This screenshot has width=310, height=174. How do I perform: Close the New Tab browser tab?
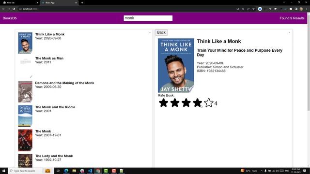click(x=37, y=3)
